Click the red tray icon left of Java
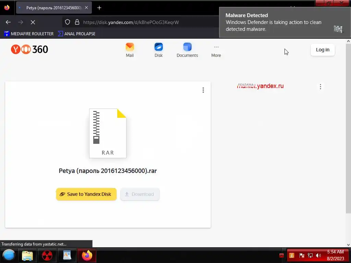351x263 pixels. 282,255
